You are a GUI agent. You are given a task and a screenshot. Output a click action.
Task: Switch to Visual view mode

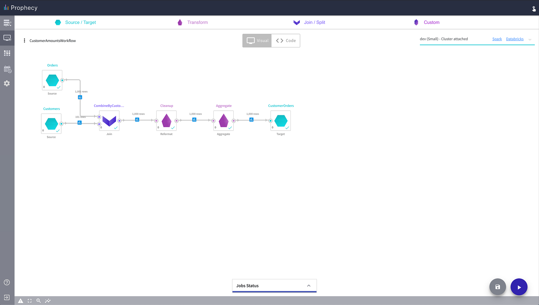coord(257,41)
